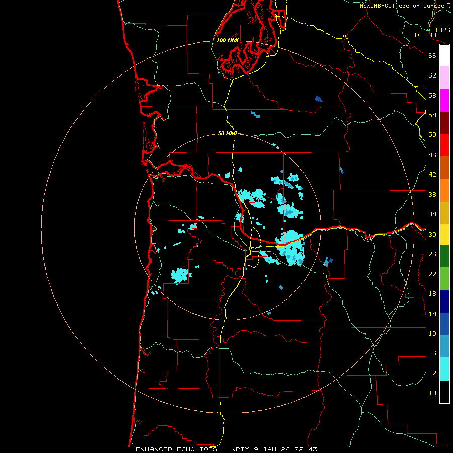
Task: Click the 42 value on the legend scale
Action: [432, 175]
